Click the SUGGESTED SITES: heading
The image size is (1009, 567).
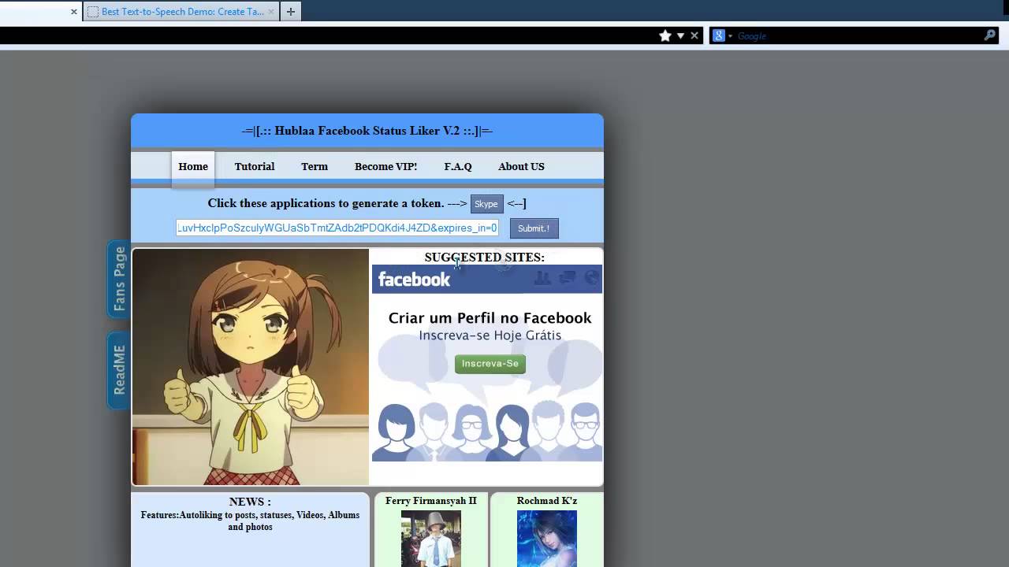coord(485,258)
